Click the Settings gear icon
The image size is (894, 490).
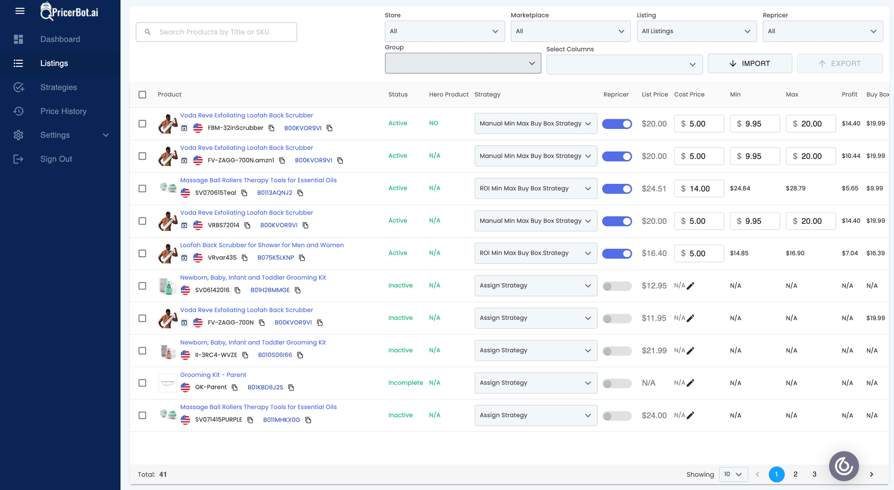pyautogui.click(x=19, y=135)
